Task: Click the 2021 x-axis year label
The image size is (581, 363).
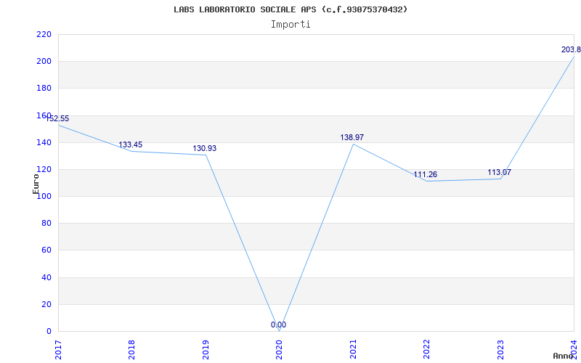Action: [x=353, y=350]
